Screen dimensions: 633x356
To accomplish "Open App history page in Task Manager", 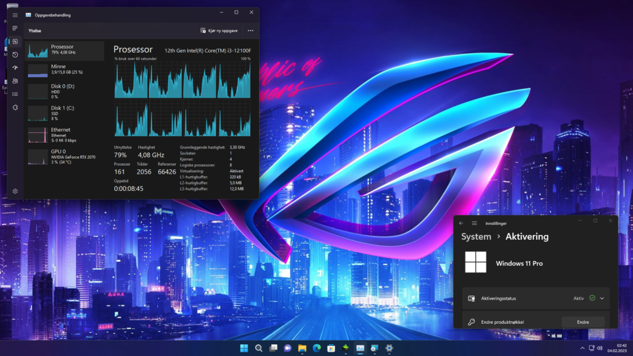I will 15,55.
